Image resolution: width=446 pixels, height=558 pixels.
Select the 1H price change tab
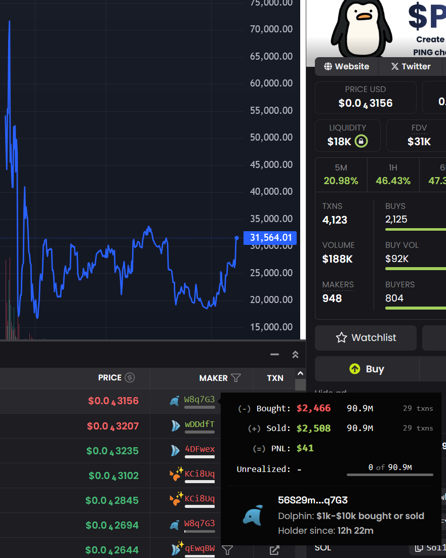[x=393, y=175]
